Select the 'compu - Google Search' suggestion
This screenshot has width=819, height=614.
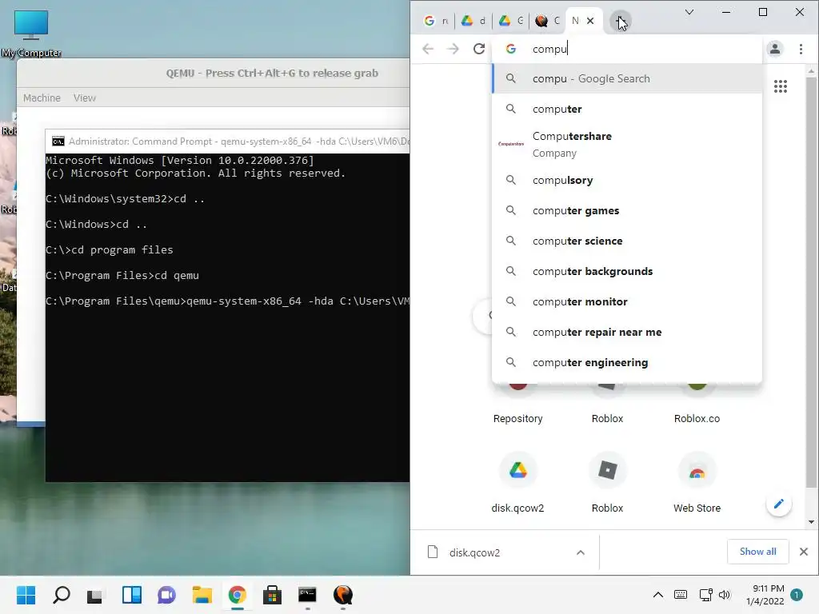tap(627, 79)
